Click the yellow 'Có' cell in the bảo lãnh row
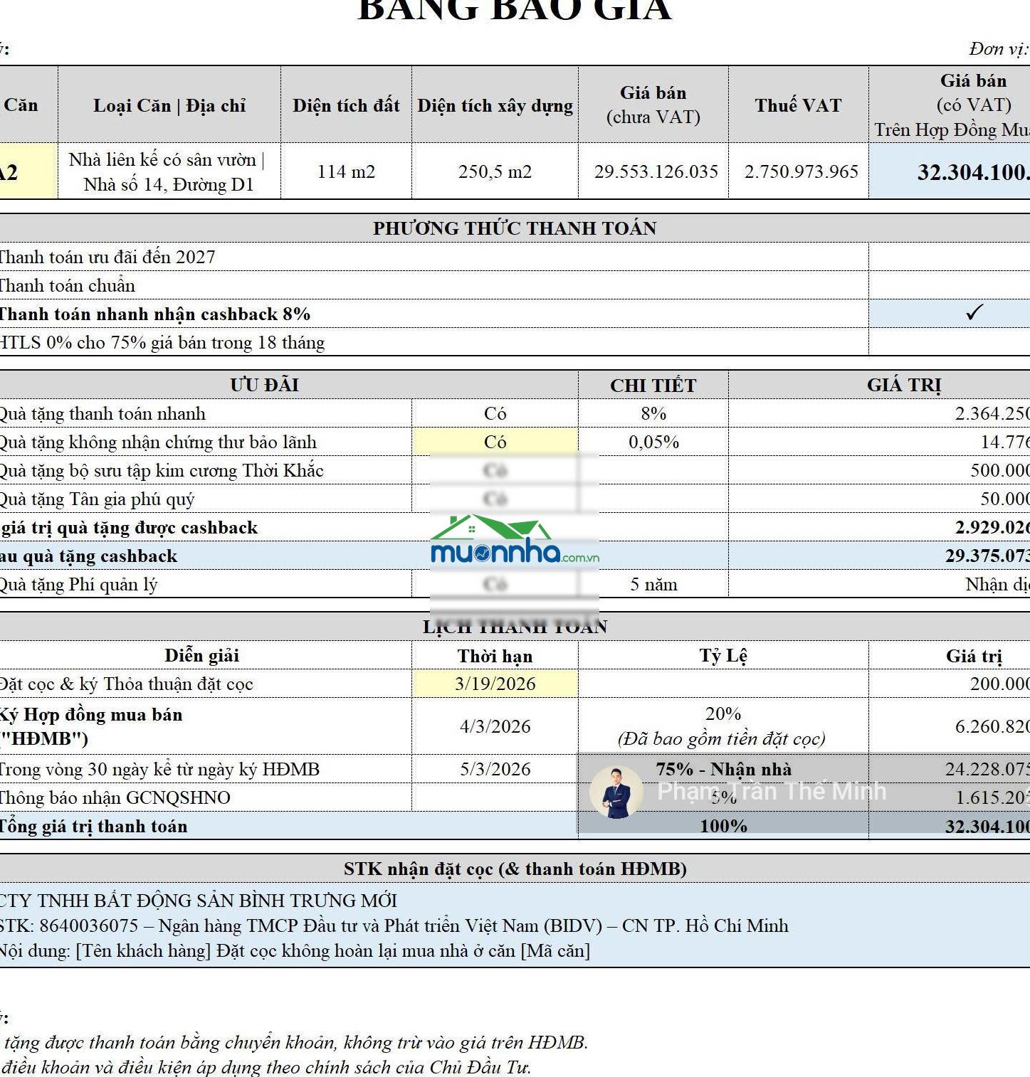The image size is (1030, 1077). point(495,442)
